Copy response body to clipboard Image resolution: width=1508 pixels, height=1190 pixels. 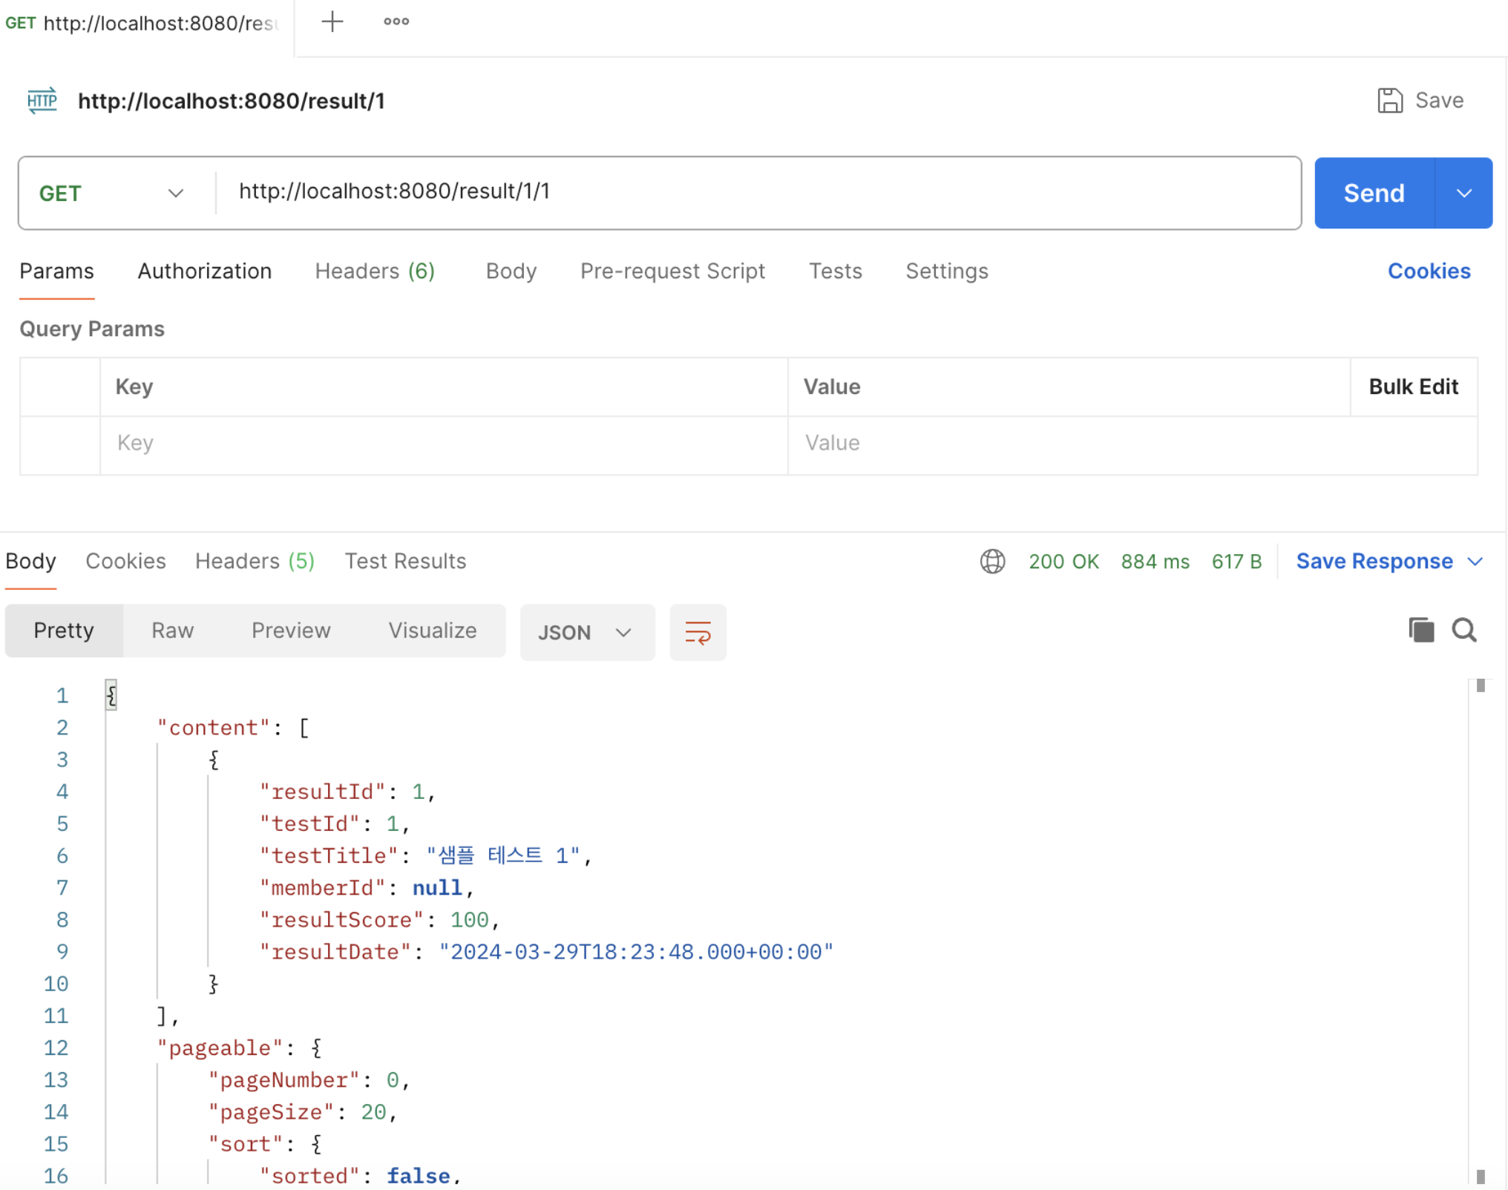coord(1420,631)
